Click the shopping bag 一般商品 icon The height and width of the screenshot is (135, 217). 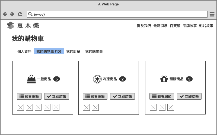pos(31,79)
